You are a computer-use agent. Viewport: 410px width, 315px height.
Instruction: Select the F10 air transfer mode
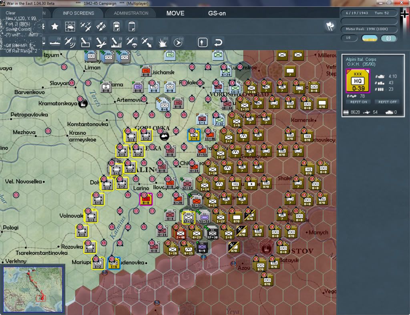pyautogui.click(x=147, y=42)
